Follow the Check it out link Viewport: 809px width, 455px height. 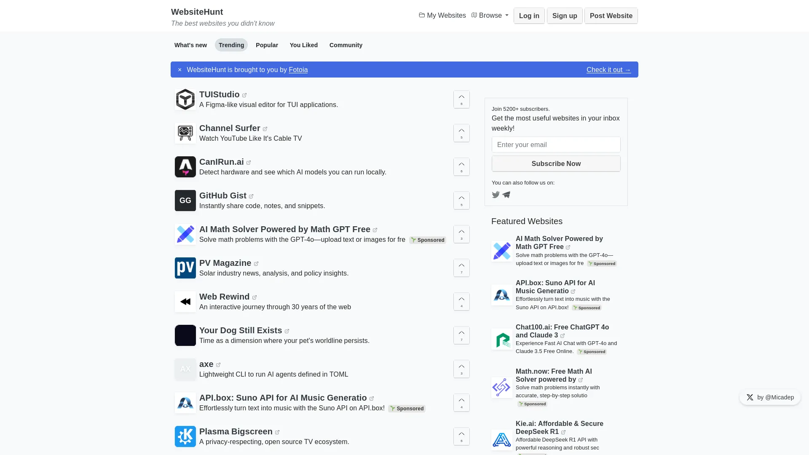(x=608, y=70)
